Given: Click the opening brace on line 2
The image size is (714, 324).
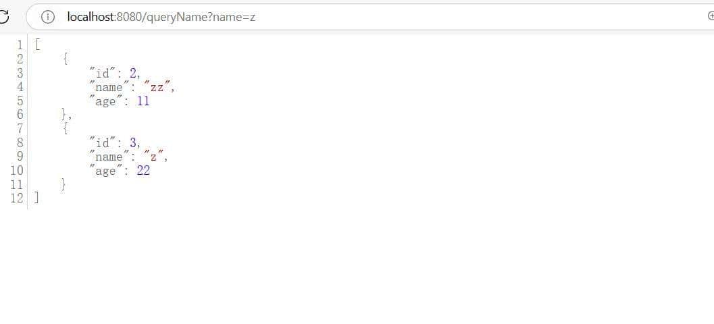Looking at the screenshot, I should tap(66, 59).
